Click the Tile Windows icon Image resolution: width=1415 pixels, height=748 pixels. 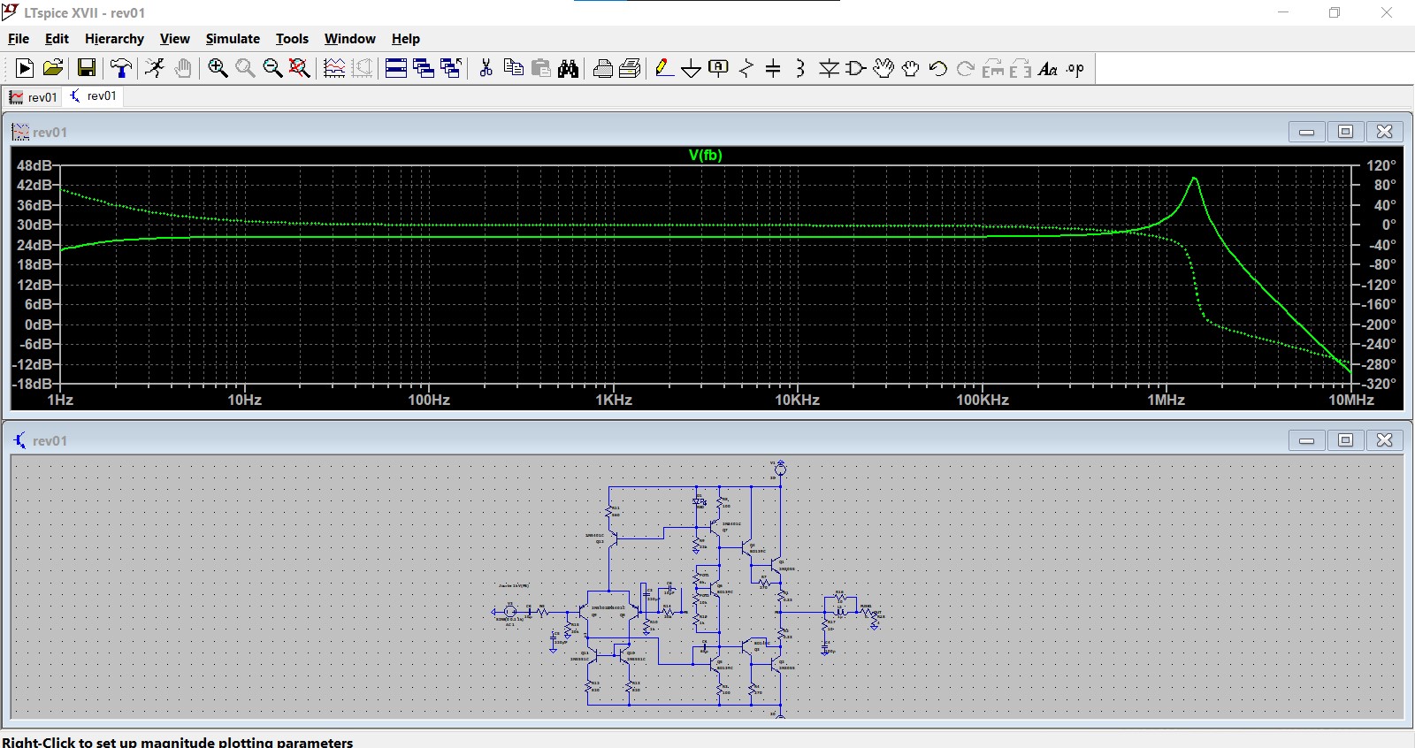(396, 68)
